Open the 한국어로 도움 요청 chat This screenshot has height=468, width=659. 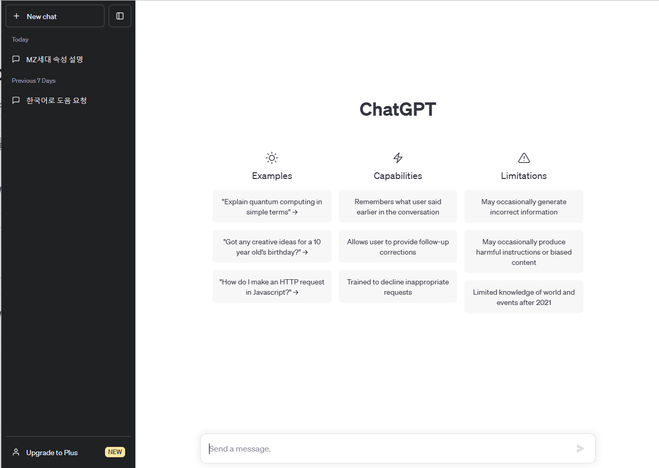pyautogui.click(x=67, y=100)
